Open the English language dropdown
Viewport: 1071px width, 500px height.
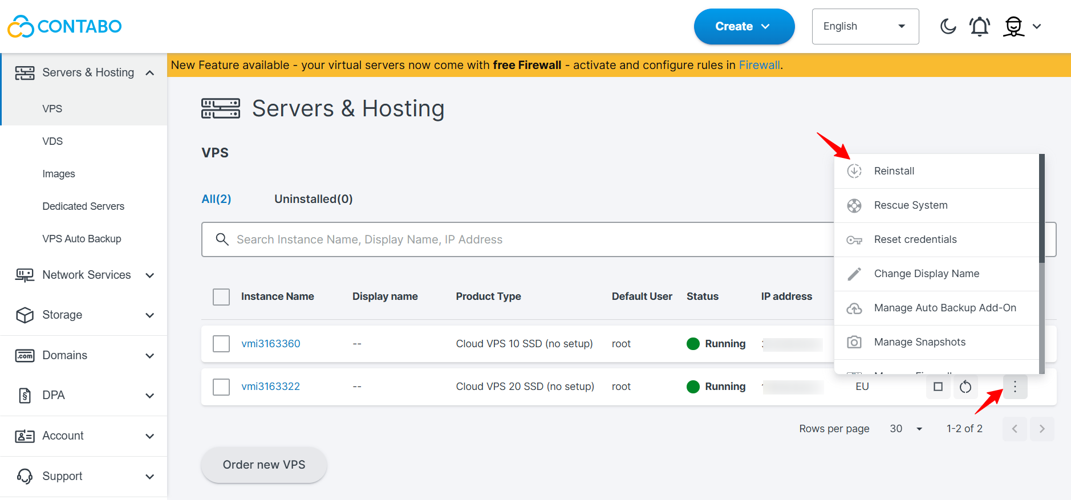(865, 26)
